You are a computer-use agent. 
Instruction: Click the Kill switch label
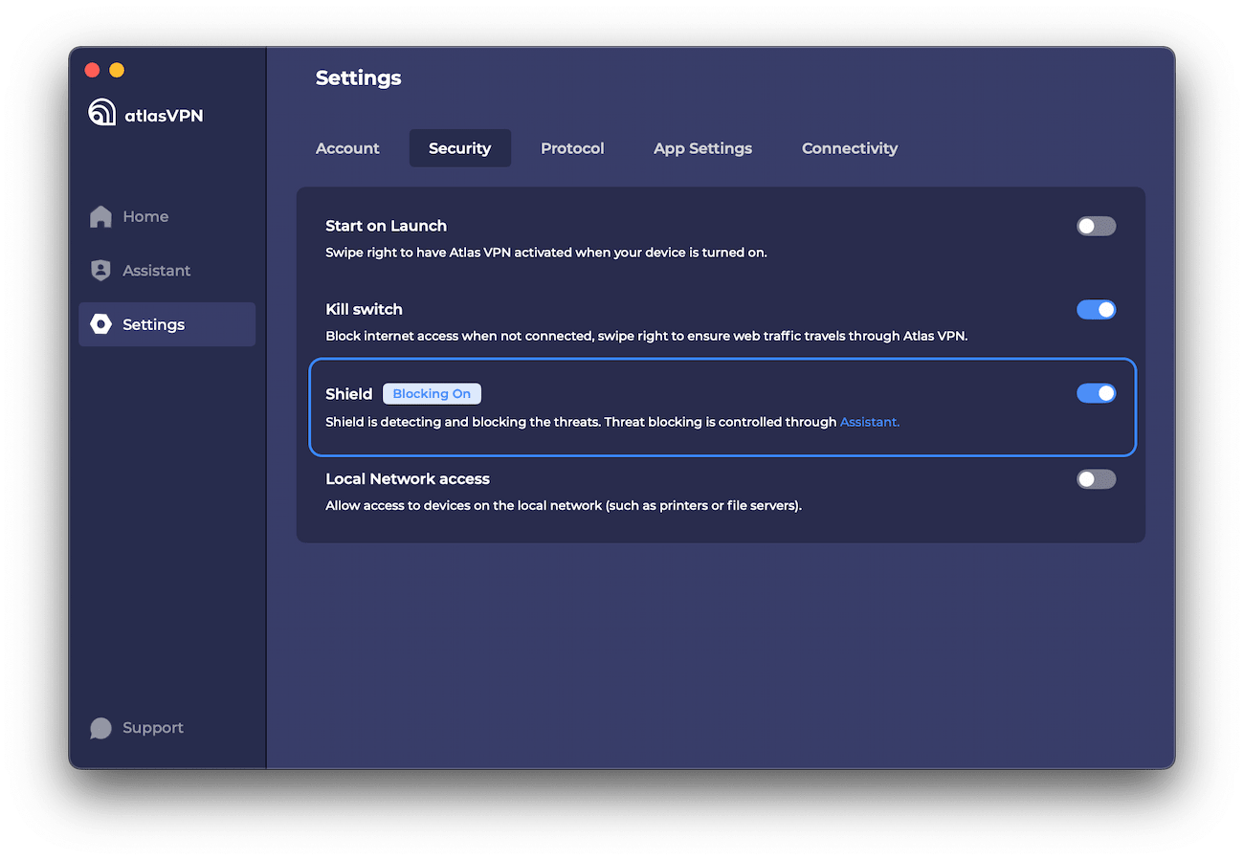pos(364,309)
